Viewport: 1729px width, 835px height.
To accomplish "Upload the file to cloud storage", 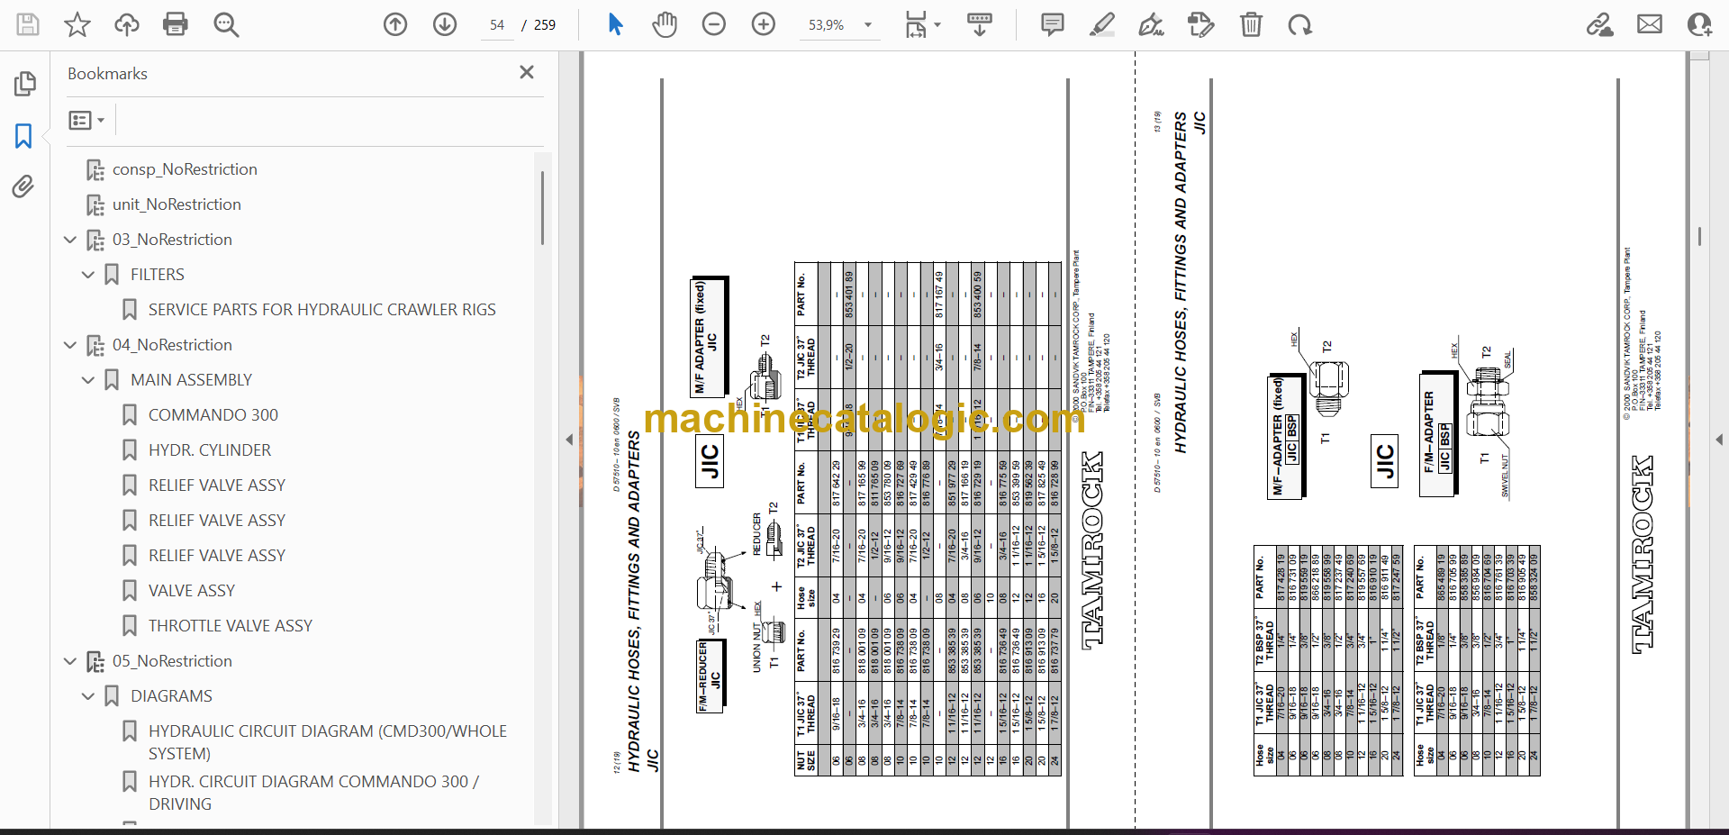I will 126,24.
